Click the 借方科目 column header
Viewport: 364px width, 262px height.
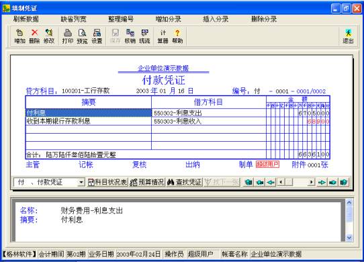pos(208,102)
